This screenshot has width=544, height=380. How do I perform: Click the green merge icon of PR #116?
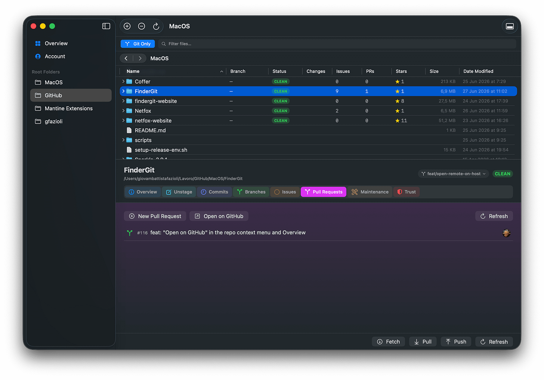[x=130, y=233]
